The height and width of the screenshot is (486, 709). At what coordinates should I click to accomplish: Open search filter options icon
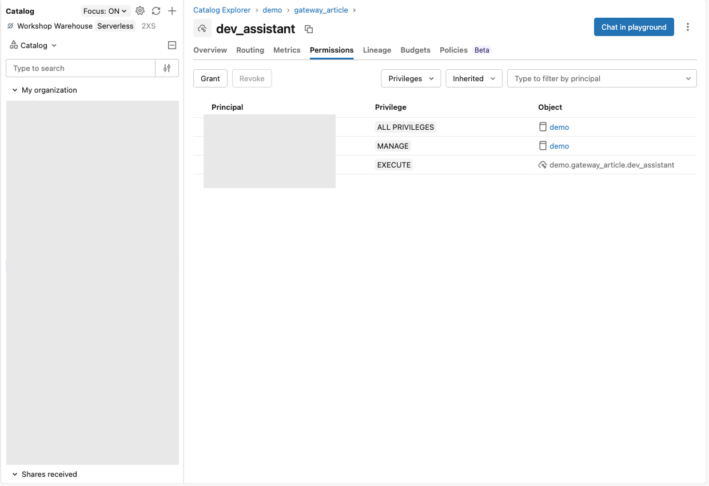click(167, 68)
